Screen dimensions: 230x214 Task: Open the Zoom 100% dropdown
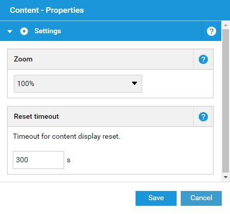click(x=78, y=83)
